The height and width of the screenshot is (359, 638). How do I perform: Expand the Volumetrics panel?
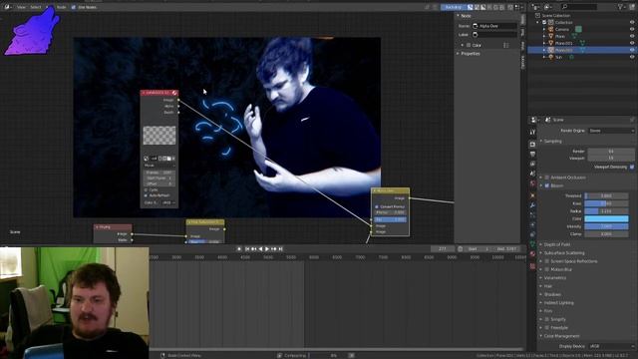click(555, 278)
